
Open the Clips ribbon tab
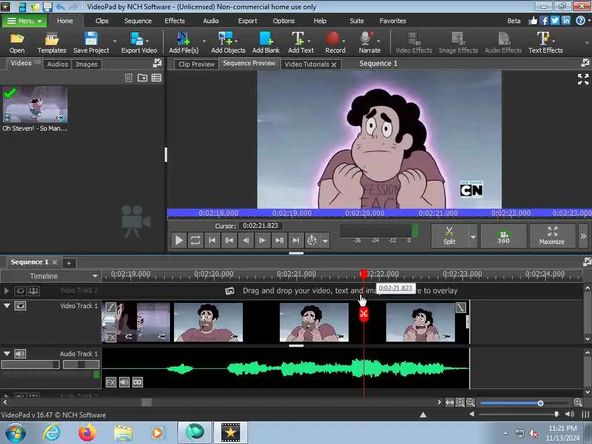point(102,21)
